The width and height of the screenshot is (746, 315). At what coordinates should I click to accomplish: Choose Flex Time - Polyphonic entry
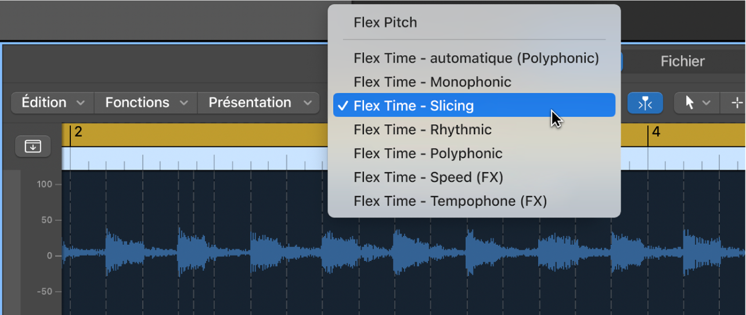click(427, 153)
